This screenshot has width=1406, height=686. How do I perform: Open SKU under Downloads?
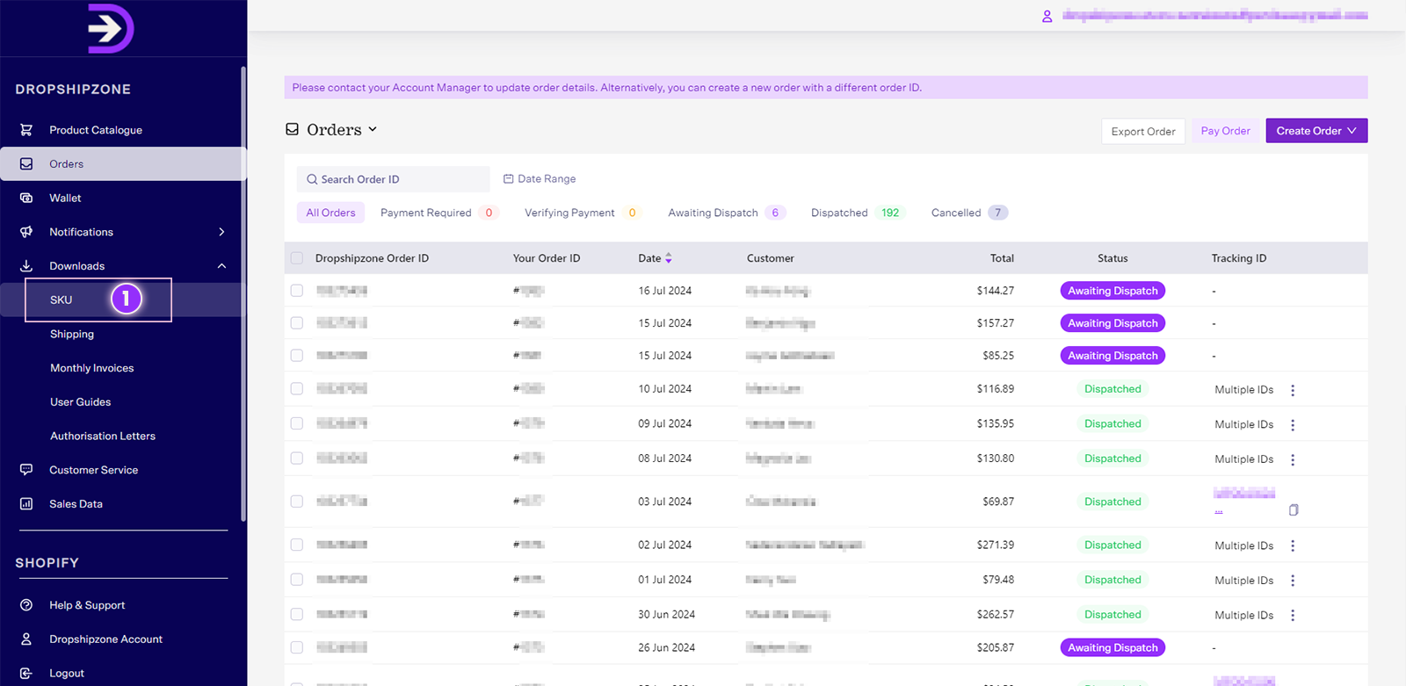pos(61,300)
